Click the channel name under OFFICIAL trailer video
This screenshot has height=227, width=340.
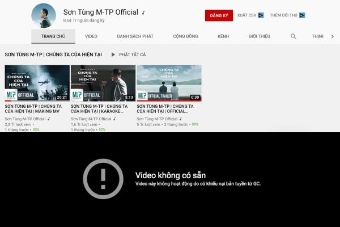tap(157, 119)
